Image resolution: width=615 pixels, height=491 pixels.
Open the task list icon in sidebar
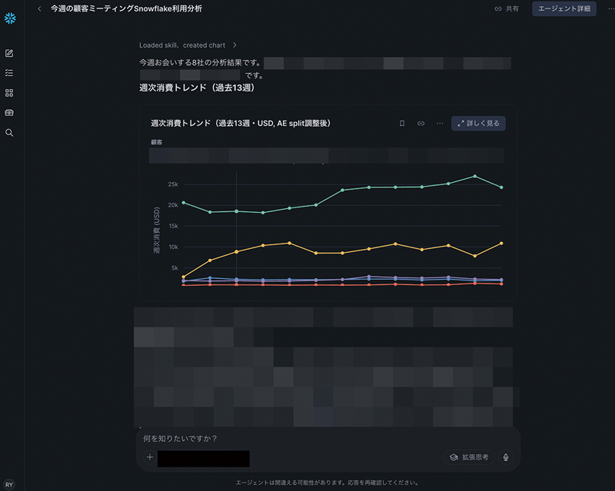click(9, 73)
